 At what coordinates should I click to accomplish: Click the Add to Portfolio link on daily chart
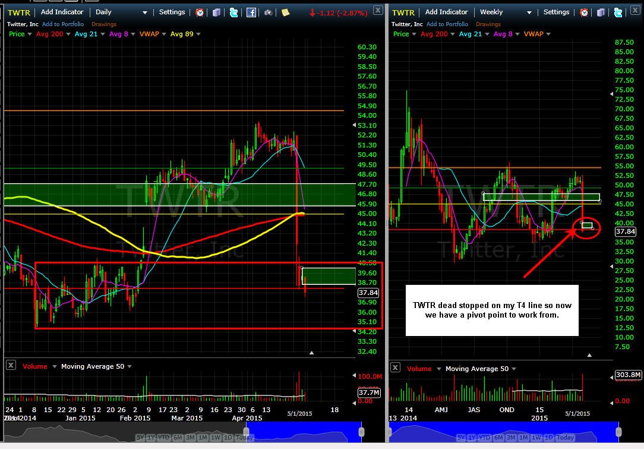63,24
